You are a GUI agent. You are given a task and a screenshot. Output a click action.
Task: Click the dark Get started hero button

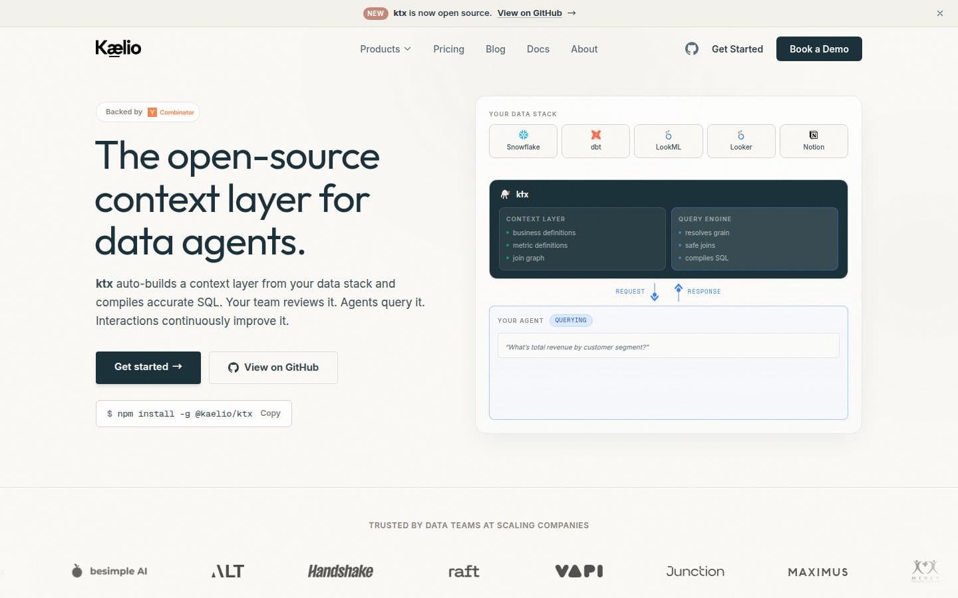tap(148, 367)
